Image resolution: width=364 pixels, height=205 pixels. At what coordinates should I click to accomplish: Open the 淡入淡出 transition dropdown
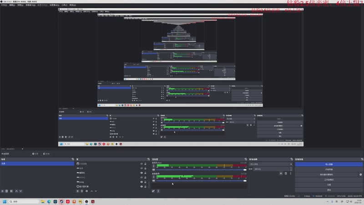[x=271, y=164]
